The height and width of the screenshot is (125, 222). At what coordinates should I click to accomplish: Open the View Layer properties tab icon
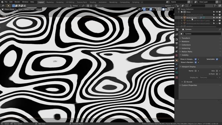[177, 48]
